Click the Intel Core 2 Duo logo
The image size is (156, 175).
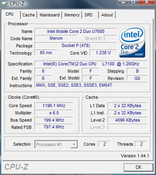132,42
